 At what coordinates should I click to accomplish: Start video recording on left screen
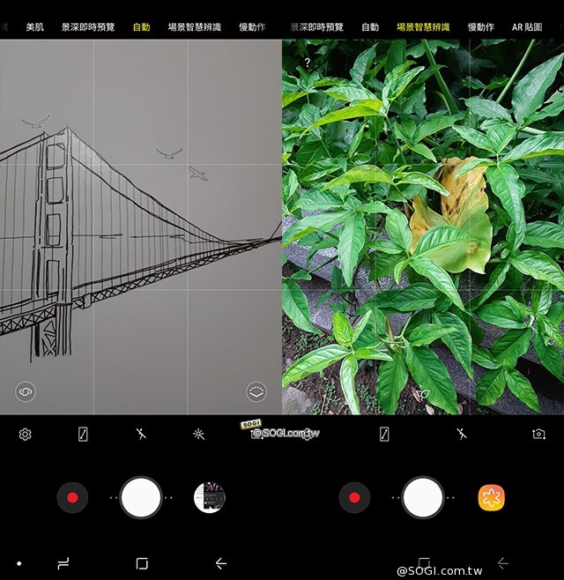click(72, 497)
